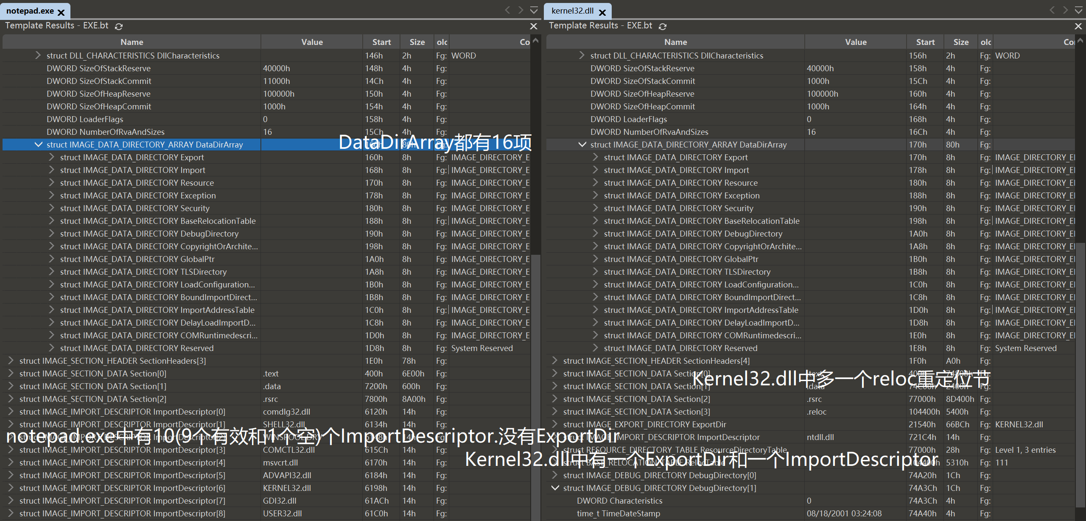
Task: Collapse DataDirArray in the notepad.exe panel
Action: coord(38,145)
